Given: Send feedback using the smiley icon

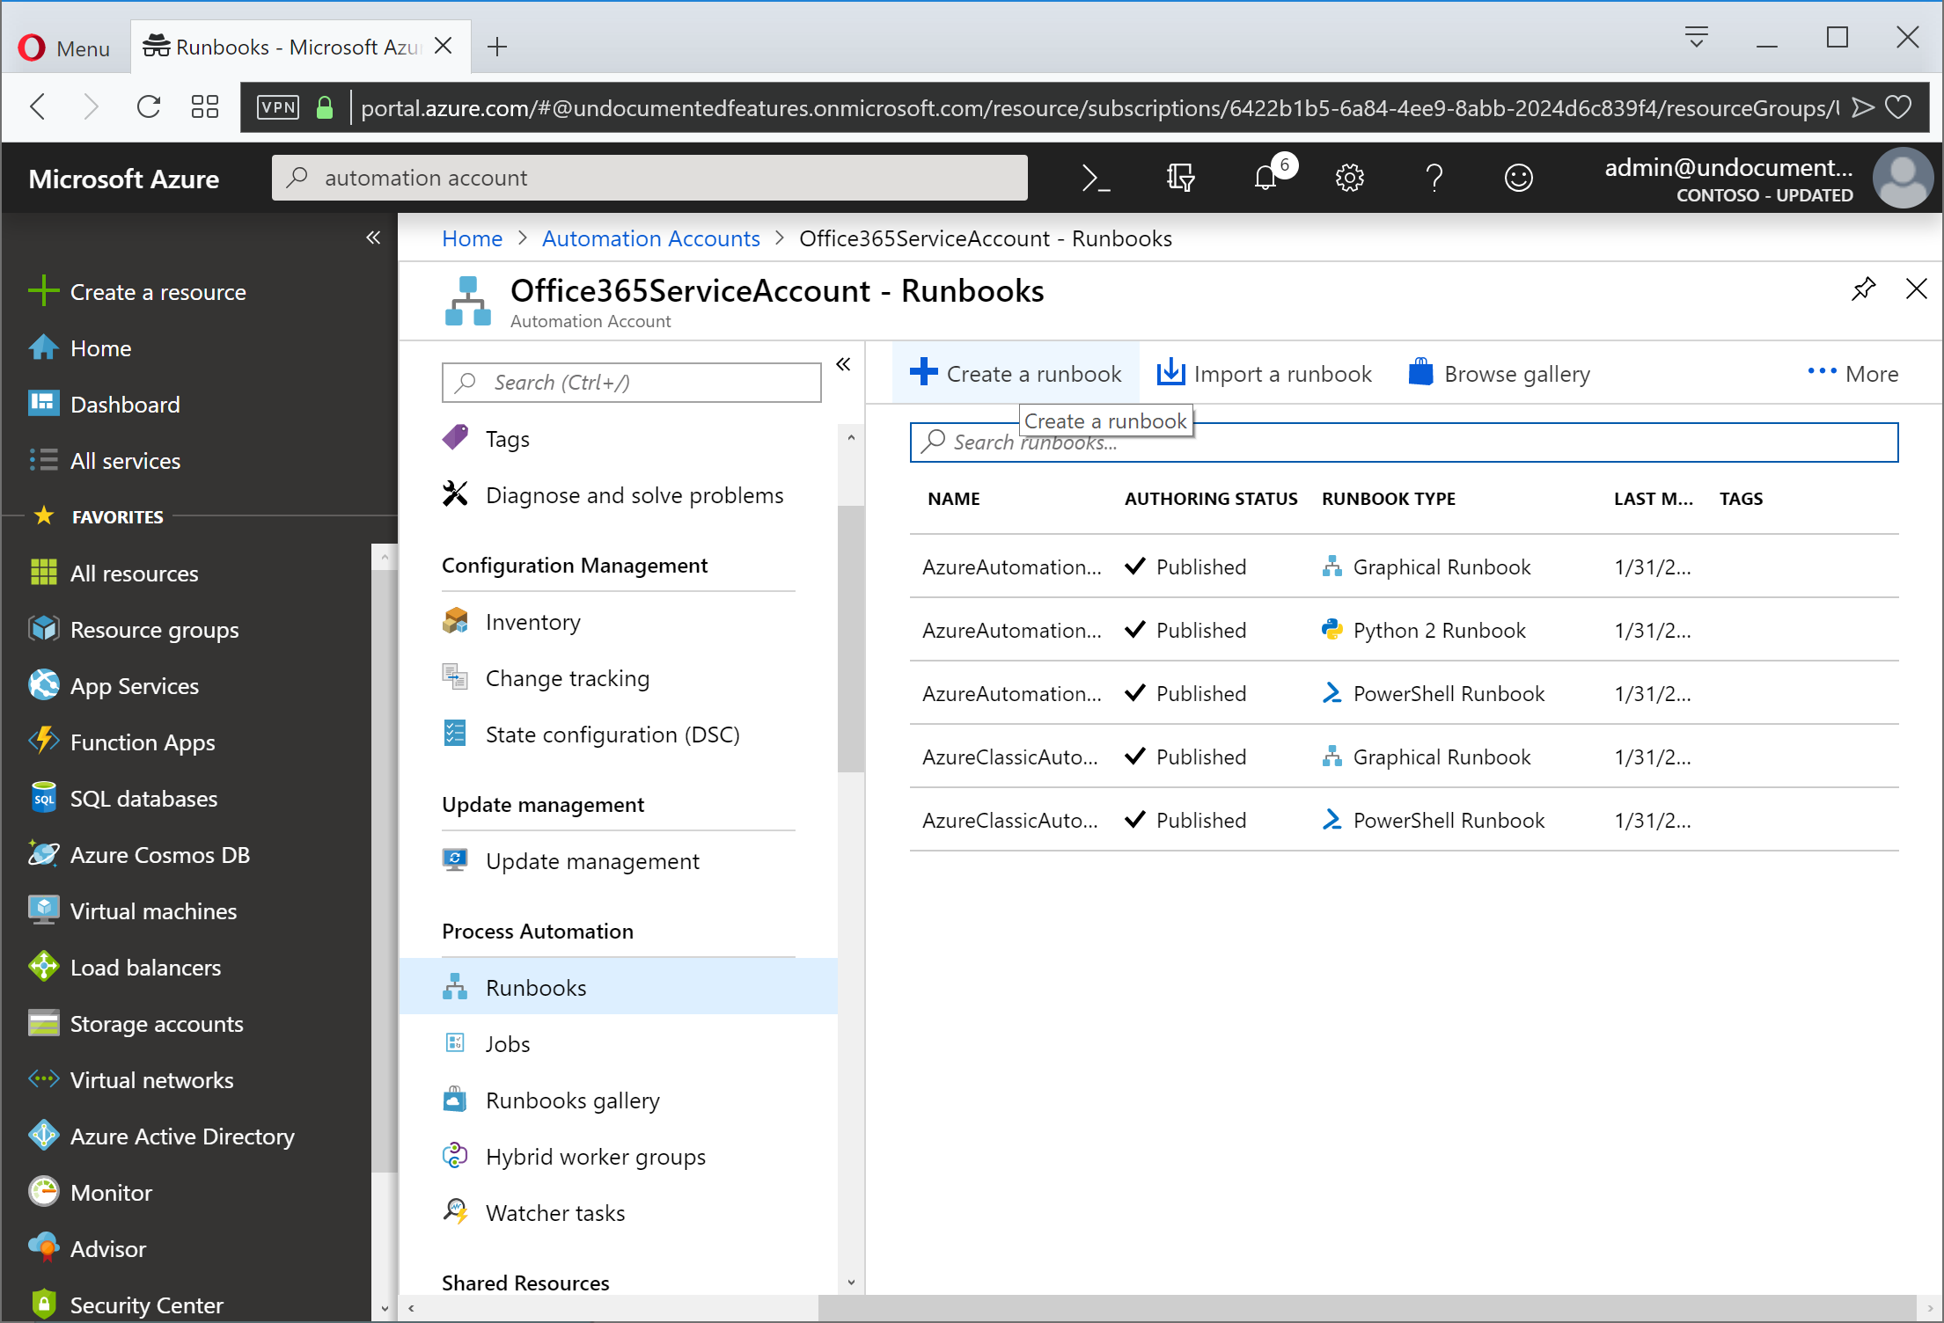Looking at the screenshot, I should pos(1519,178).
